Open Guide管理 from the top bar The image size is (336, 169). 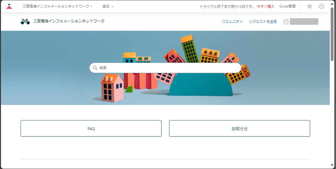click(287, 6)
